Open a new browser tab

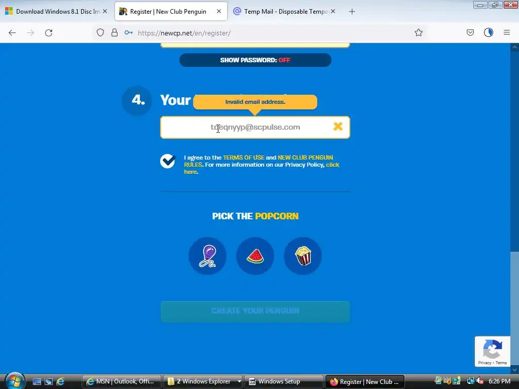click(352, 12)
